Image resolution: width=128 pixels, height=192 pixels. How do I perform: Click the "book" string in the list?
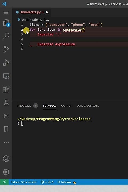coord(95,25)
